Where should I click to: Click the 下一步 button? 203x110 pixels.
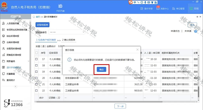point(120,106)
